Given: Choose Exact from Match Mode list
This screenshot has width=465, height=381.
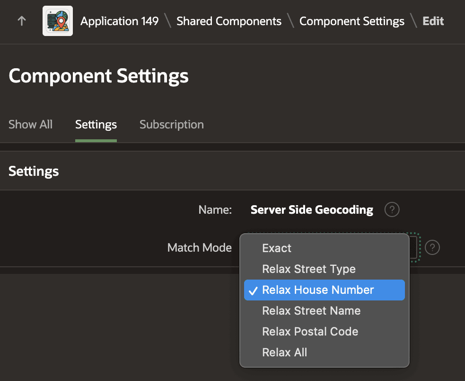Looking at the screenshot, I should (325, 248).
